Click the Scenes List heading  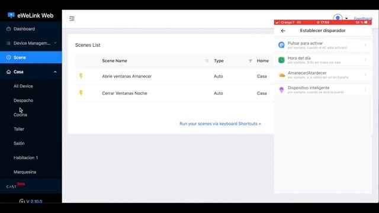(x=88, y=45)
